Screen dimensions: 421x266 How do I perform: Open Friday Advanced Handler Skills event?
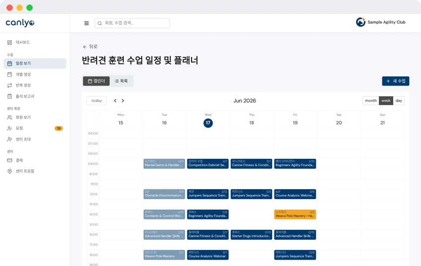(295, 235)
